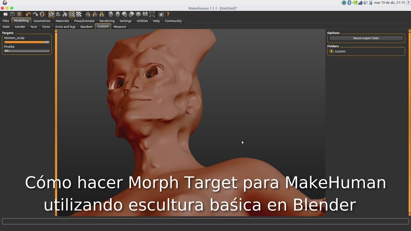Click the Bluetooth system tray icon
411x231 pixels.
(349, 3)
